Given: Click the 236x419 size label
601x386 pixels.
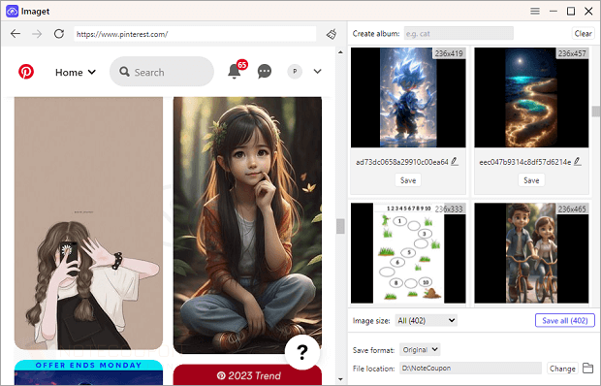Looking at the screenshot, I should [449, 53].
